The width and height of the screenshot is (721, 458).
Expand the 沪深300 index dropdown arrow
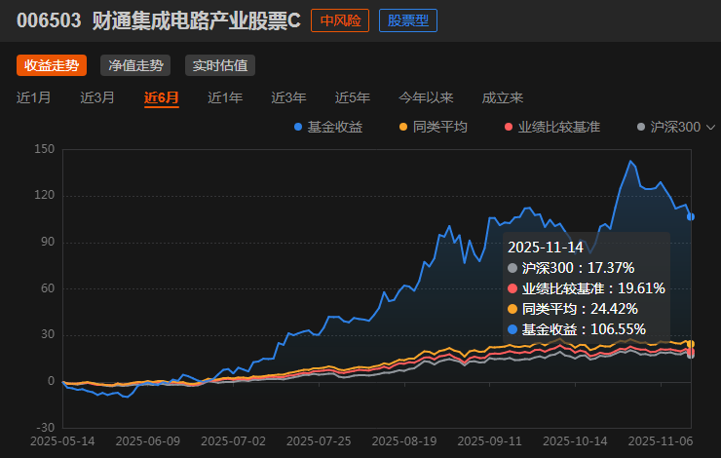[x=711, y=127]
